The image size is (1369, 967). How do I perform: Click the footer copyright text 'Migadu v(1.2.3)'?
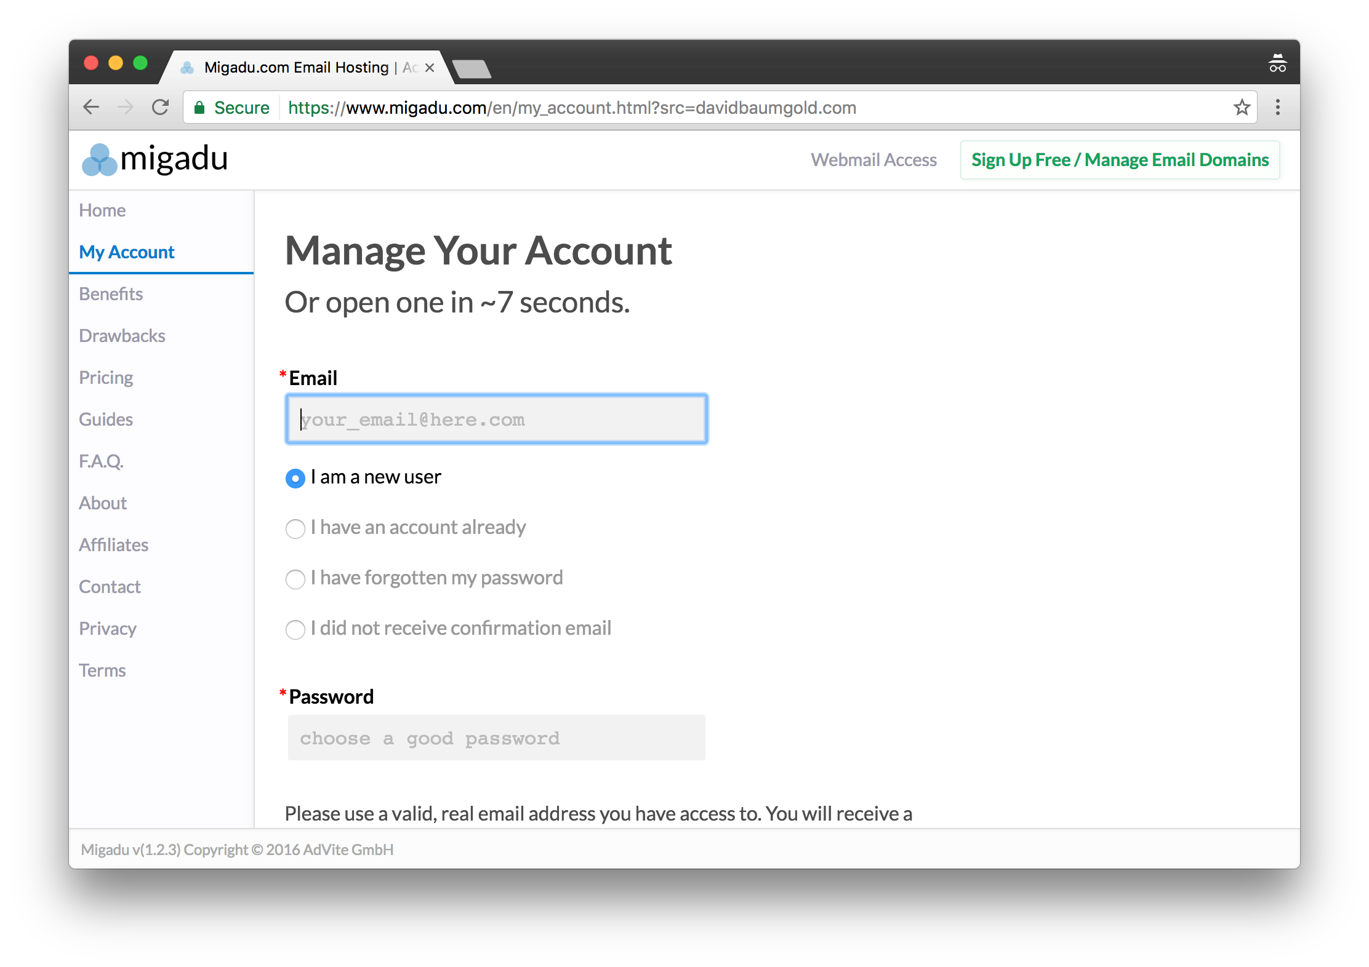click(131, 850)
